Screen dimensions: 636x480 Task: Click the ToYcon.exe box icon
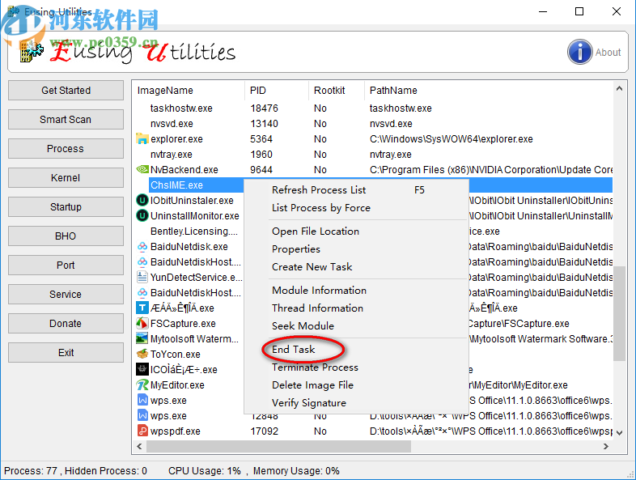tap(142, 354)
